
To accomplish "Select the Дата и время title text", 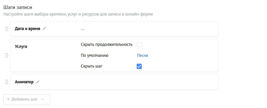I will point(28,29).
